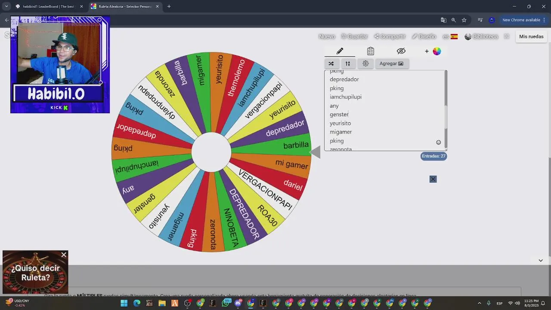Click the 'mi gamer' orange wheel segment
This screenshot has width=551, height=310.
point(291,164)
